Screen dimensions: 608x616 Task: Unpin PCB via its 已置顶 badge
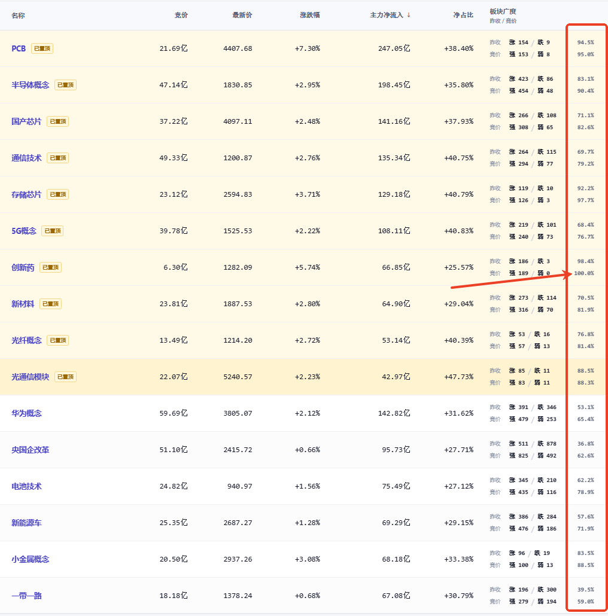[42, 48]
